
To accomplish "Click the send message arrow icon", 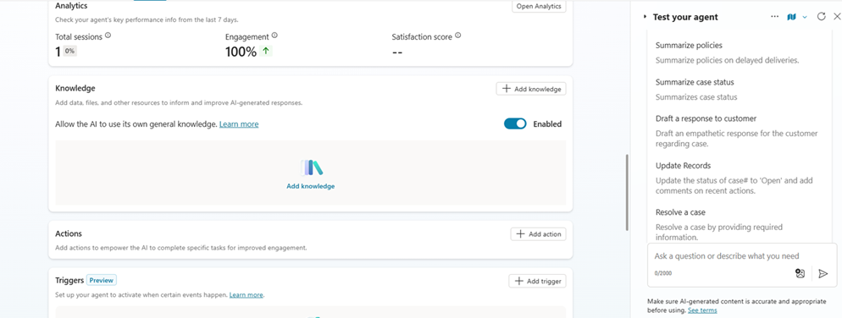I will pyautogui.click(x=823, y=273).
